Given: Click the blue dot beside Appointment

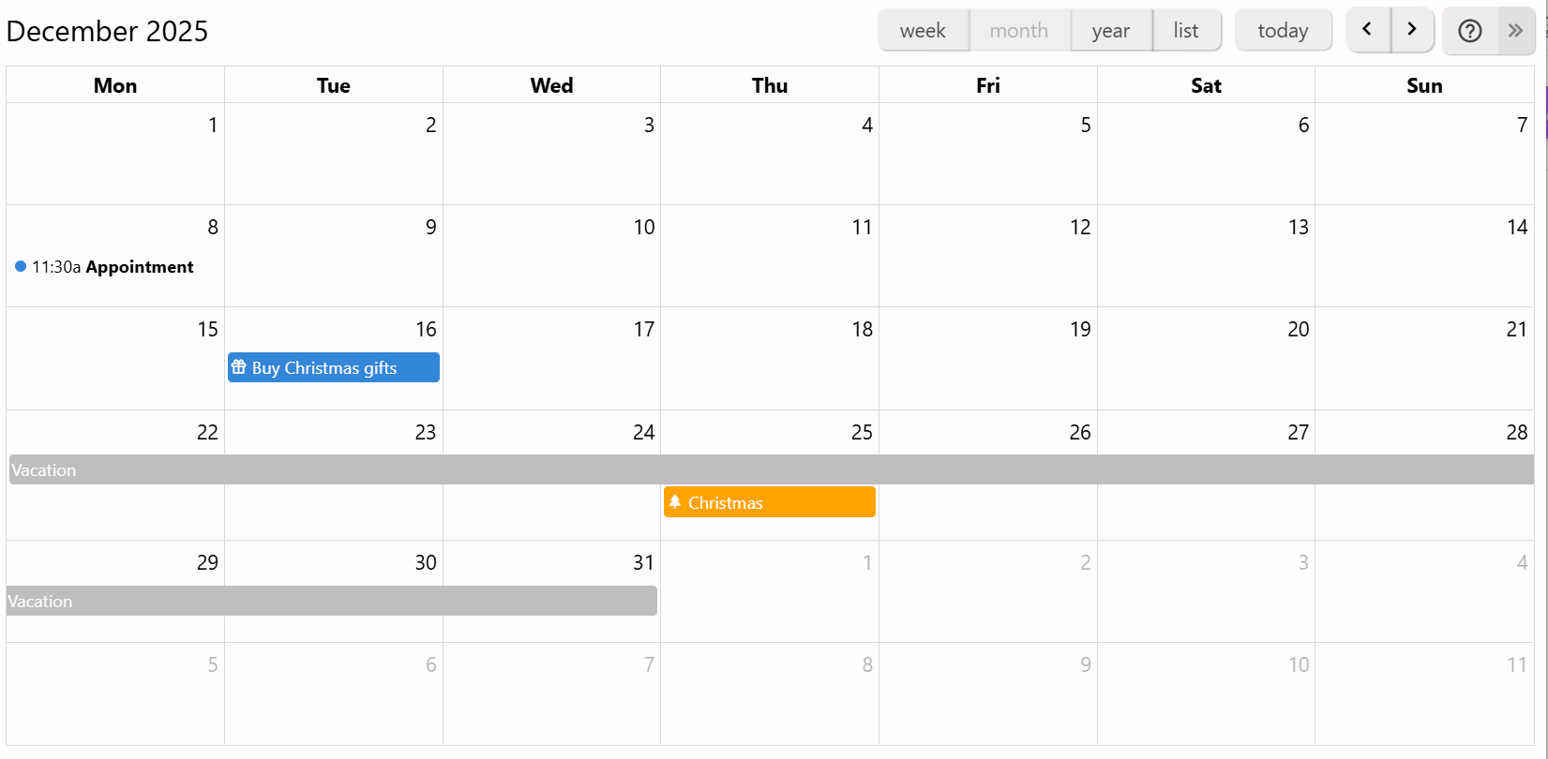Looking at the screenshot, I should click(21, 267).
